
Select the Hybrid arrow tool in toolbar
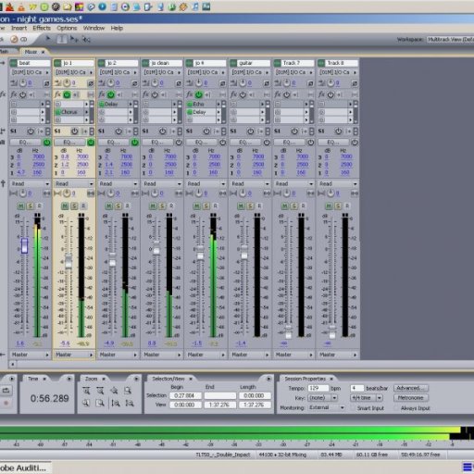(x=48, y=39)
